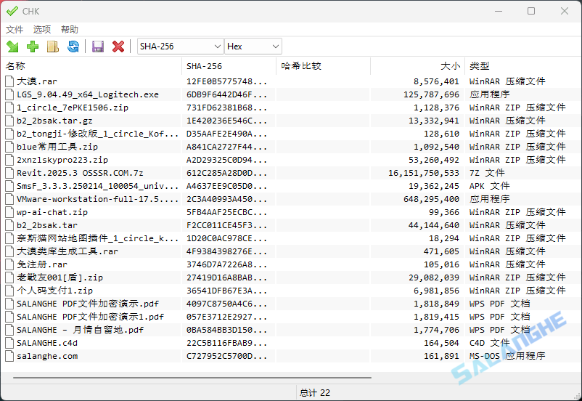Click file icon next to SALANGHE - 月情自留地.pdf
Image resolution: width=582 pixels, height=401 pixels.
point(9,330)
